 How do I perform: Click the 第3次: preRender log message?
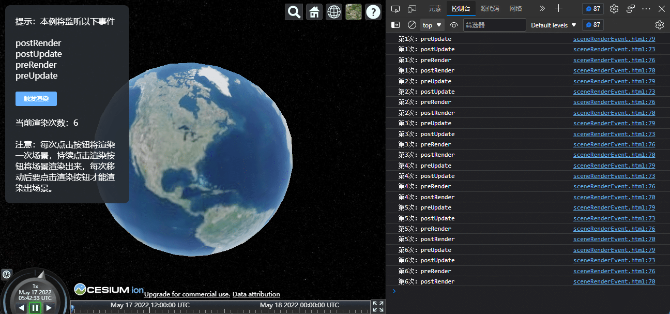[425, 144]
